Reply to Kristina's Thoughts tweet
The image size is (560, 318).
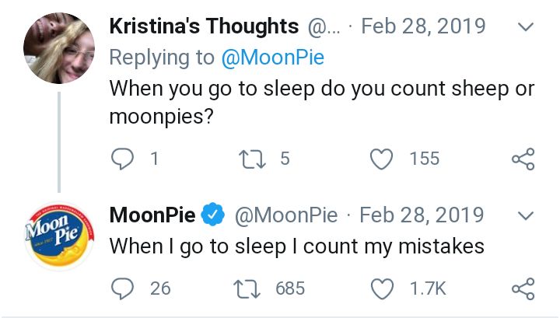coord(123,159)
